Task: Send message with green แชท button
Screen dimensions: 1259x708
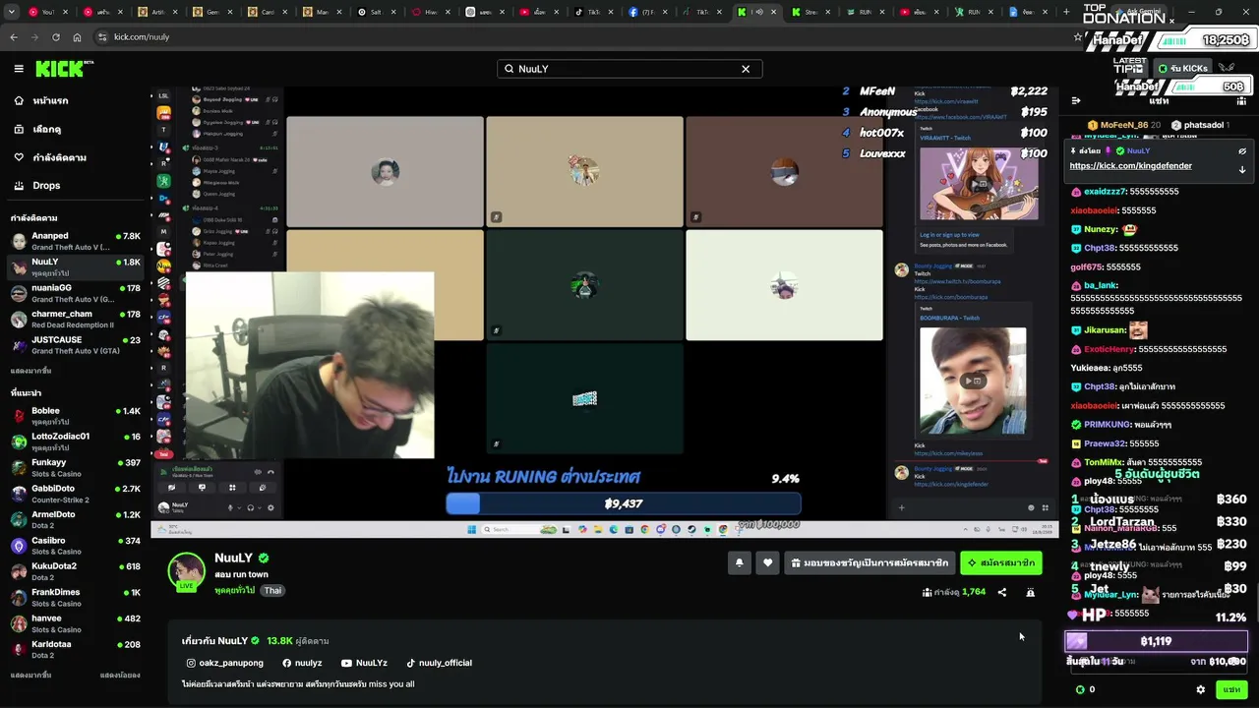Action: pos(1231,689)
